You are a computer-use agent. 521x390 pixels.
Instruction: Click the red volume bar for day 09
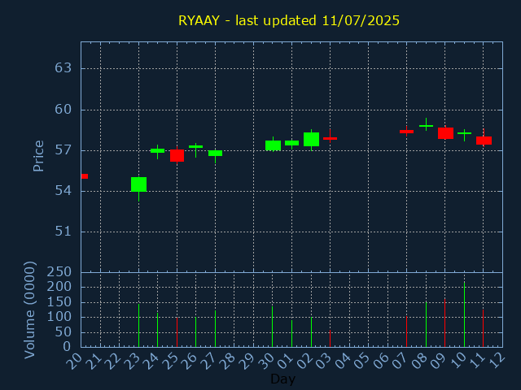[x=445, y=323]
